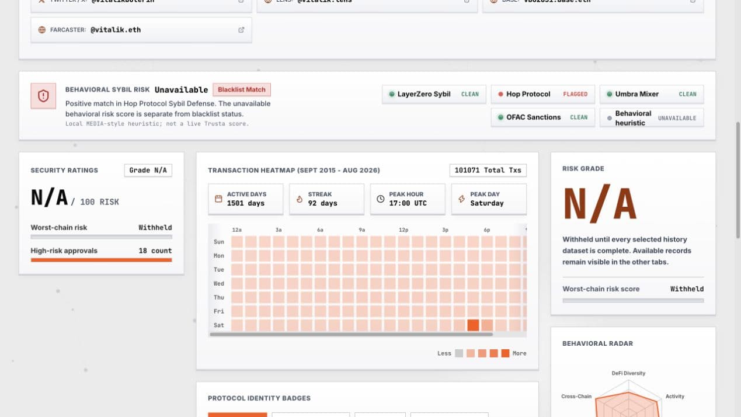The width and height of the screenshot is (741, 417).
Task: Click 'DeFi Diversity' radar label
Action: pos(628,373)
